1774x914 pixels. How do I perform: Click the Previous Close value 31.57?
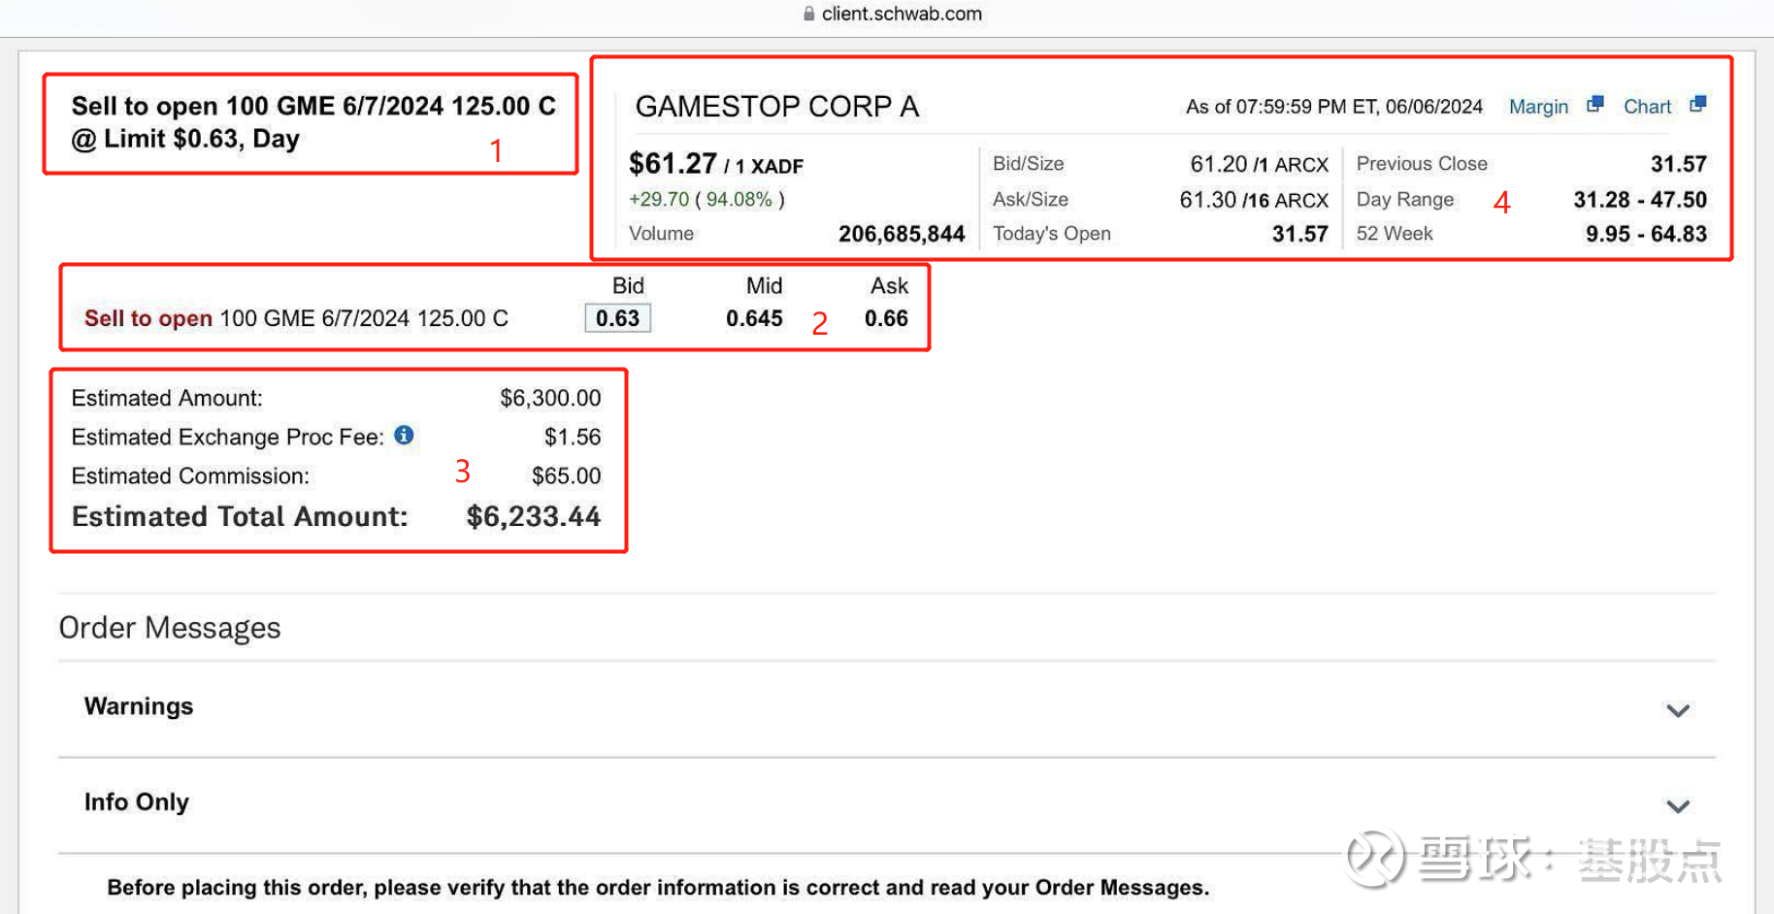(x=1678, y=164)
